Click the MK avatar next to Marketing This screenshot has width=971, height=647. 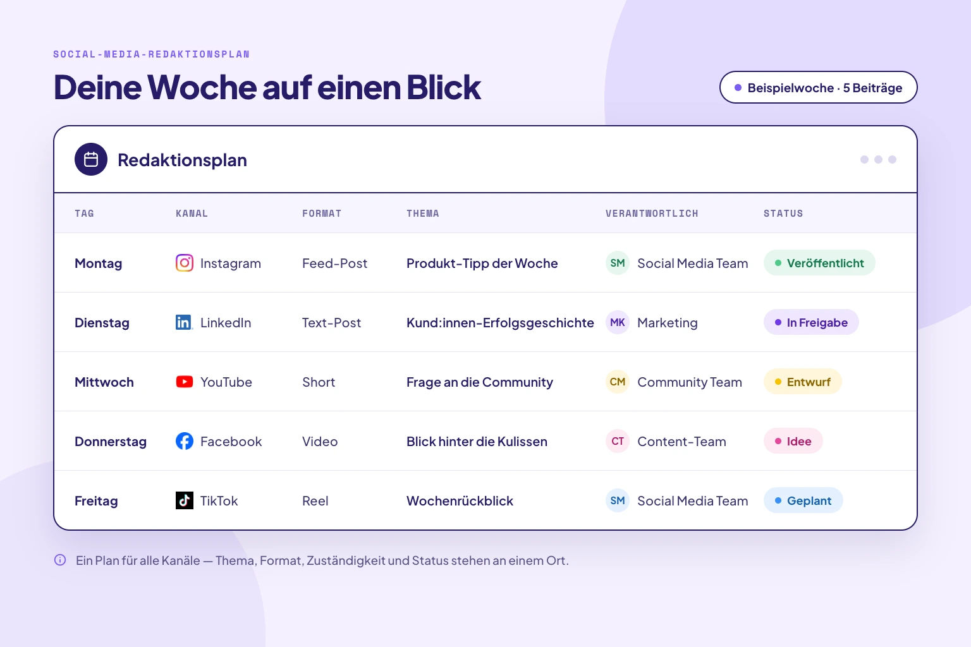(618, 322)
